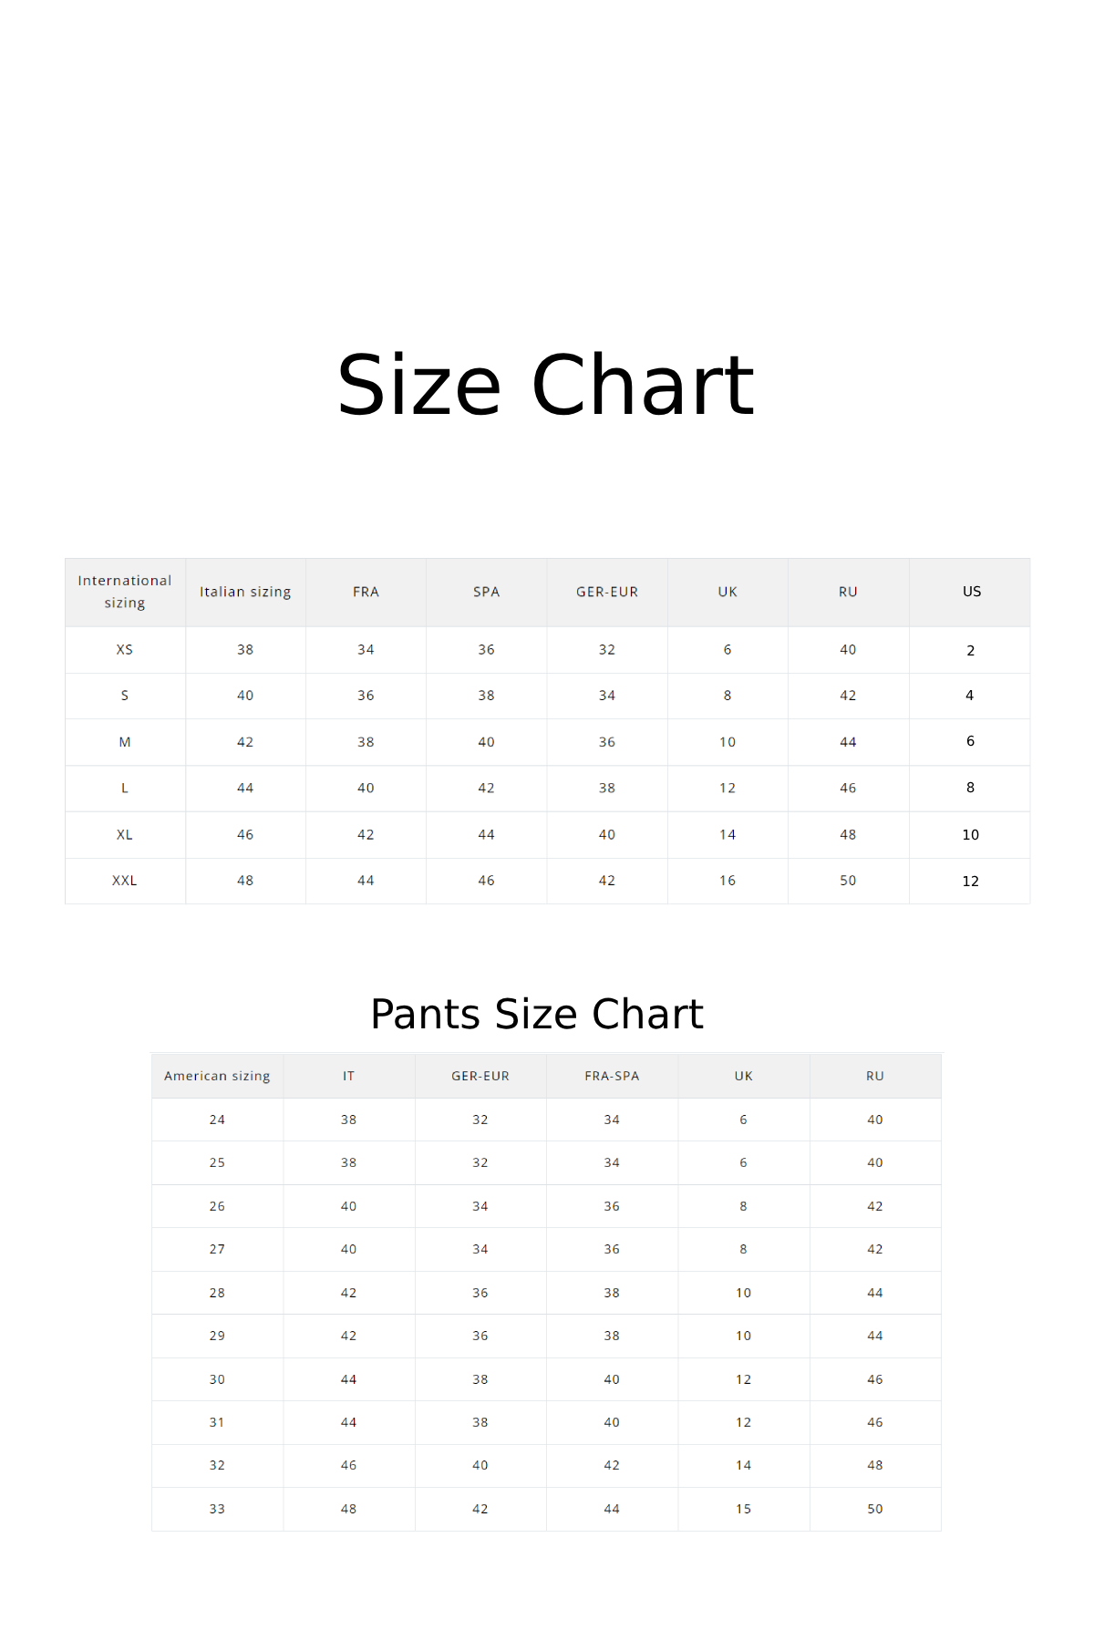Screen dimensions: 1094x1641
Task: Click the "Pants Size Chart" heading
Action: [x=536, y=1014]
